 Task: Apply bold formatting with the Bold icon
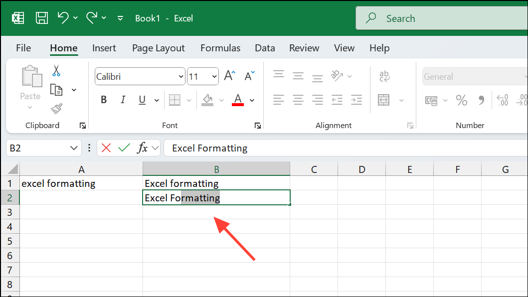103,100
